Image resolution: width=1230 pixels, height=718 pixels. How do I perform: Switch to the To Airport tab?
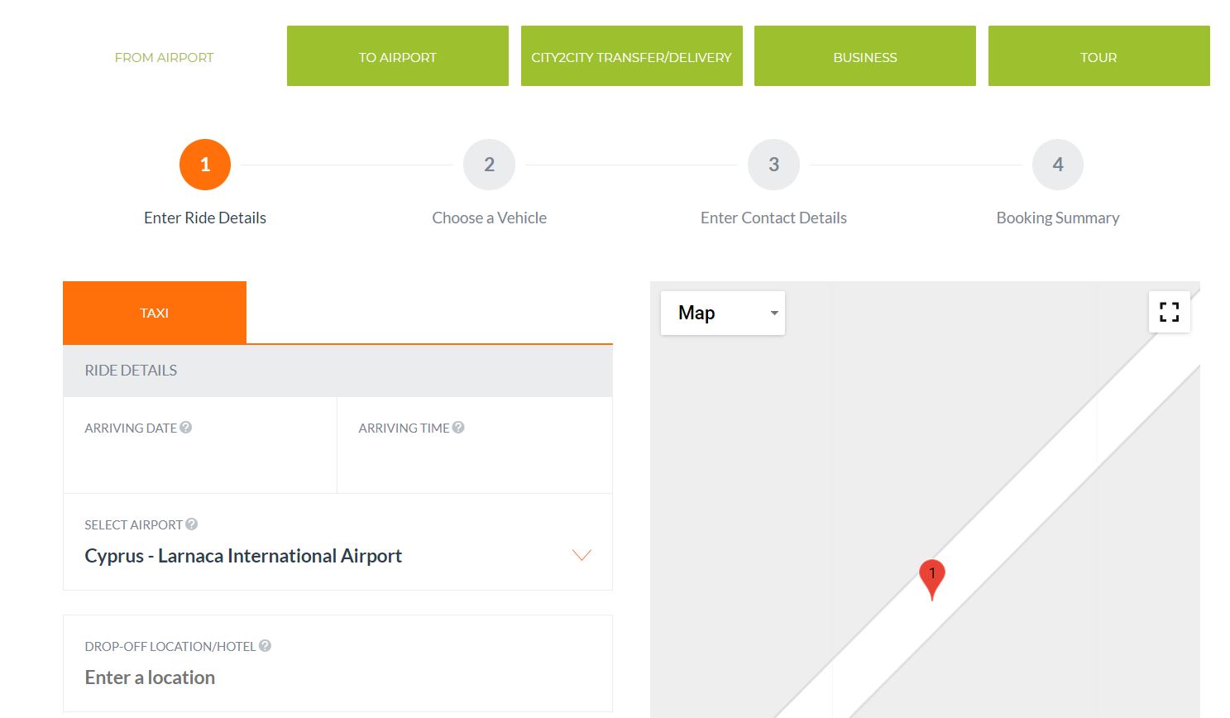(397, 56)
